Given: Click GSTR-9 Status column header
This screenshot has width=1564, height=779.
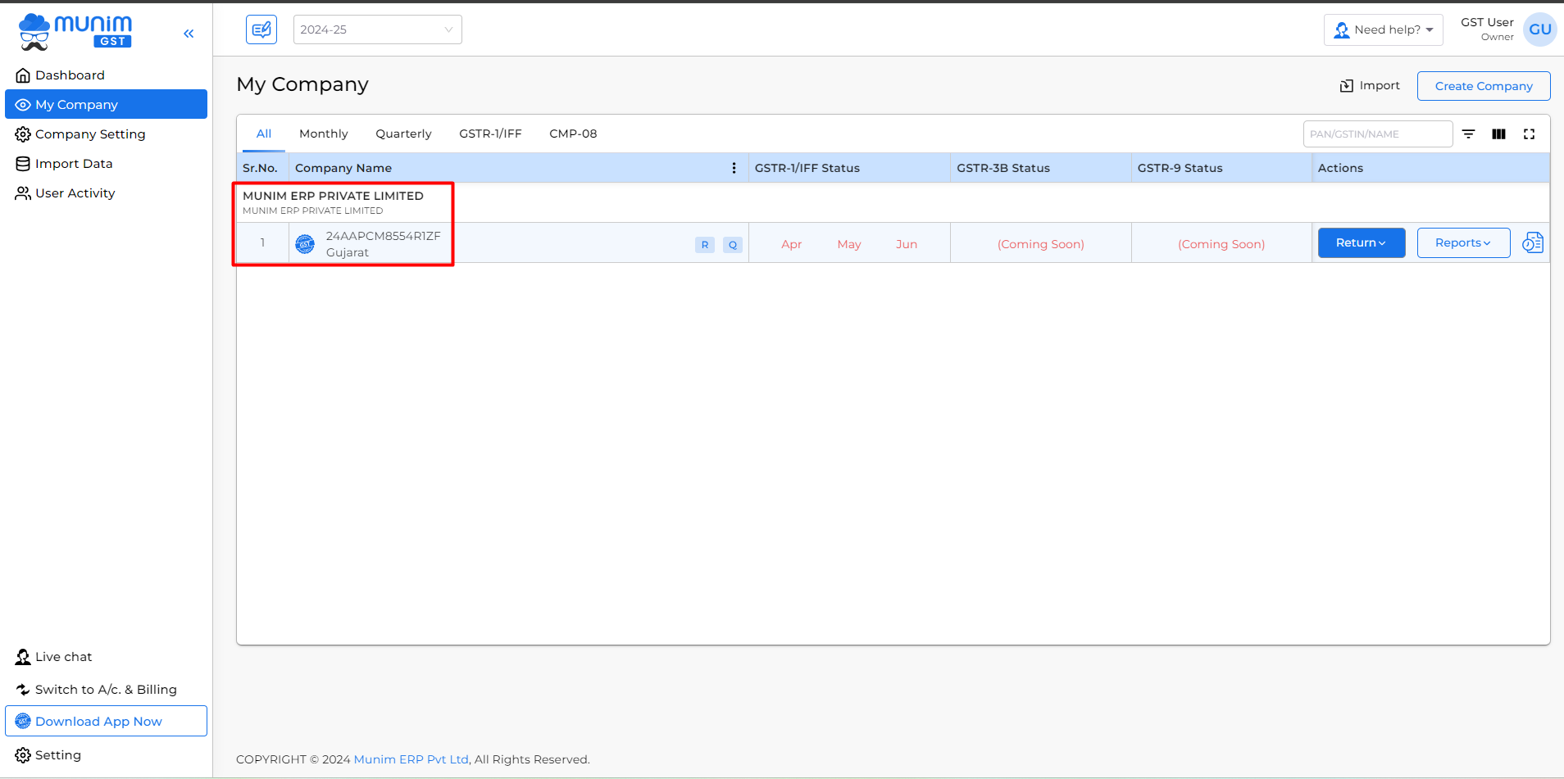Looking at the screenshot, I should (1221, 168).
